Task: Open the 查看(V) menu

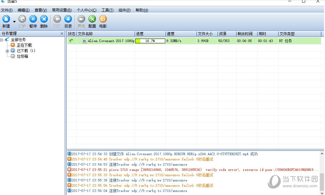Action: pos(41,10)
